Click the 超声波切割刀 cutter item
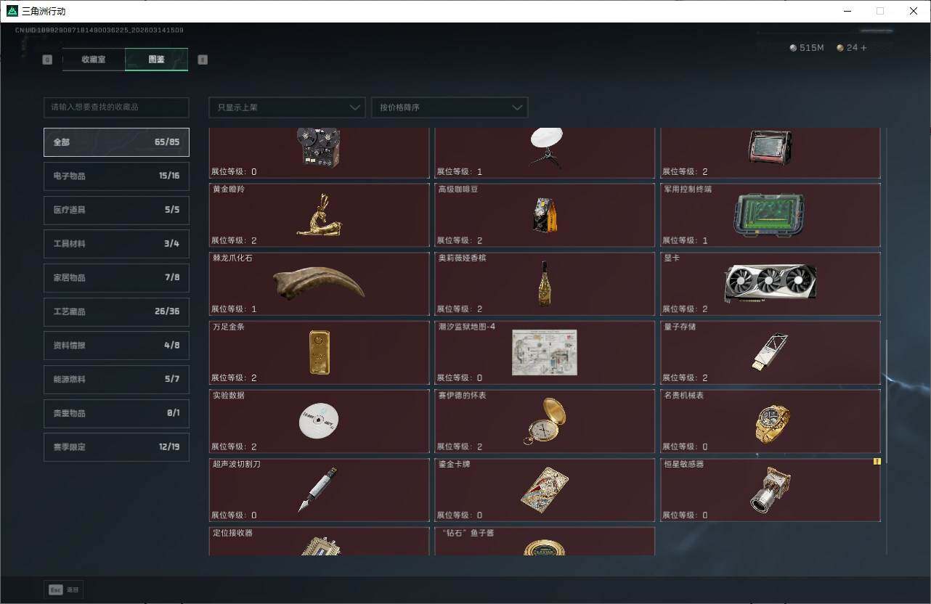The width and height of the screenshot is (931, 604). tap(320, 490)
